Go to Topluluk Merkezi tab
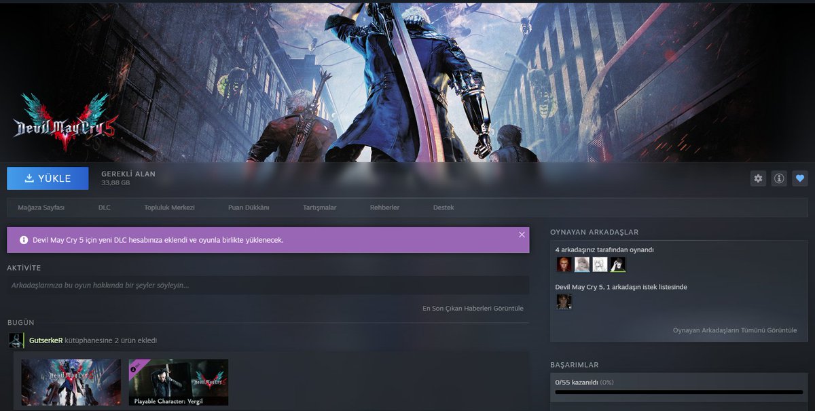The width and height of the screenshot is (815, 411). [x=169, y=208]
